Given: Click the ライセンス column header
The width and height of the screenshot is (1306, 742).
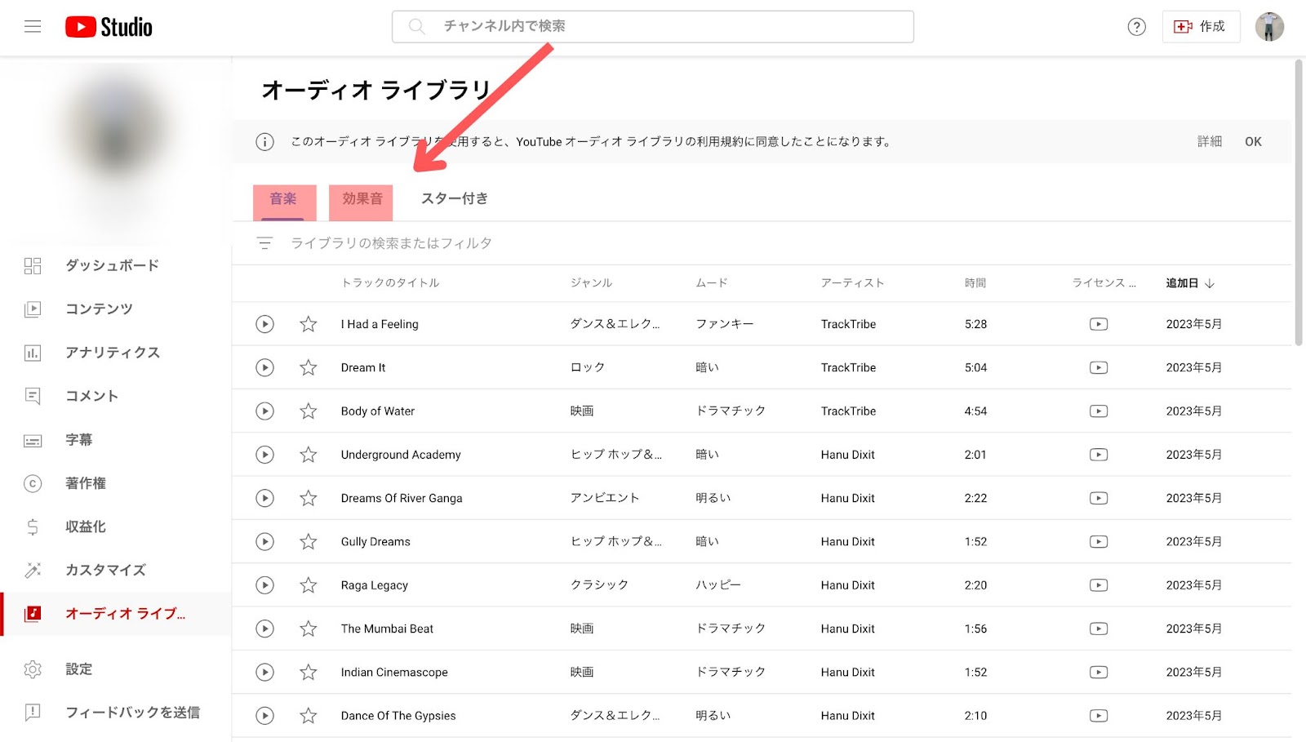Looking at the screenshot, I should [x=1104, y=283].
